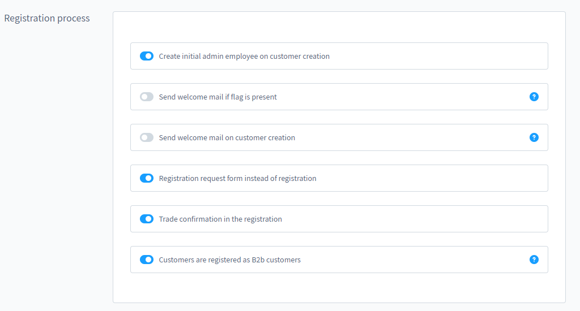Open help for 'Send welcome mail on customer creation'
The image size is (580, 311).
click(x=534, y=137)
